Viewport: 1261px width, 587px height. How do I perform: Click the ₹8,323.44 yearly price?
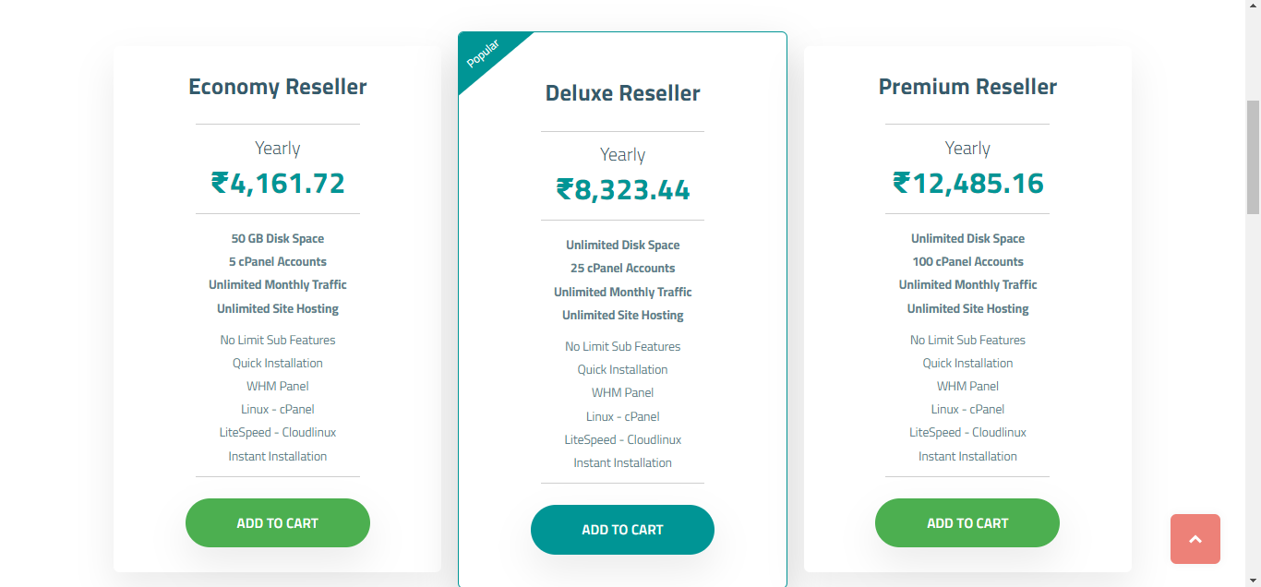(622, 189)
